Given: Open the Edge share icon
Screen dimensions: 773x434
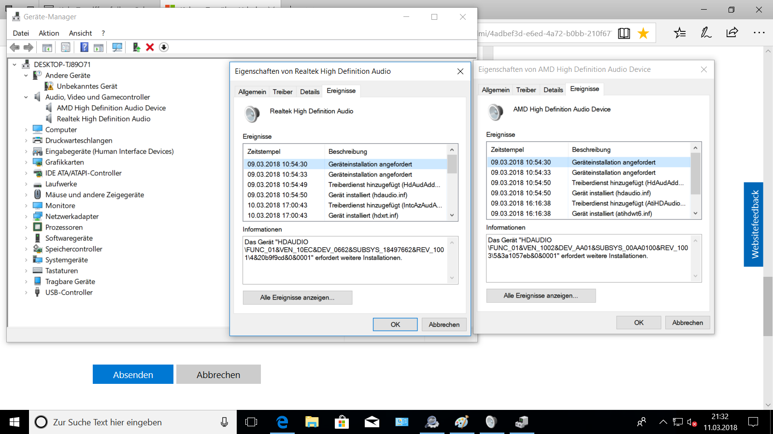Looking at the screenshot, I should [732, 33].
